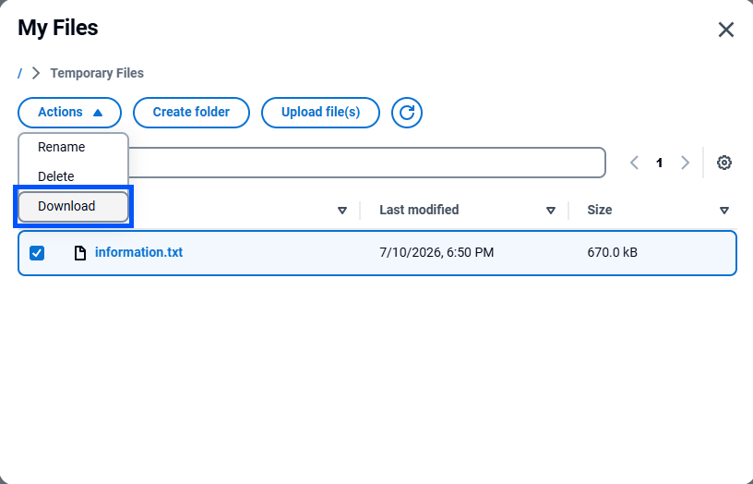Click the Temporary Files breadcrumb
Viewport: 753px width, 484px height.
tap(97, 73)
